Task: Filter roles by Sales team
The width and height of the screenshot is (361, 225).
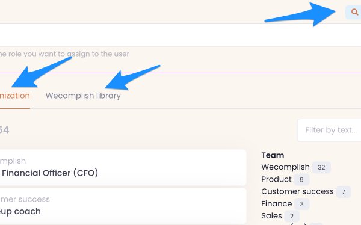Action: 271,216
